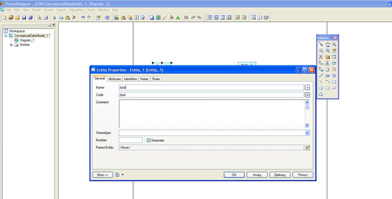
Task: Click the Cut scissors toolbar icon
Action: coord(54,18)
